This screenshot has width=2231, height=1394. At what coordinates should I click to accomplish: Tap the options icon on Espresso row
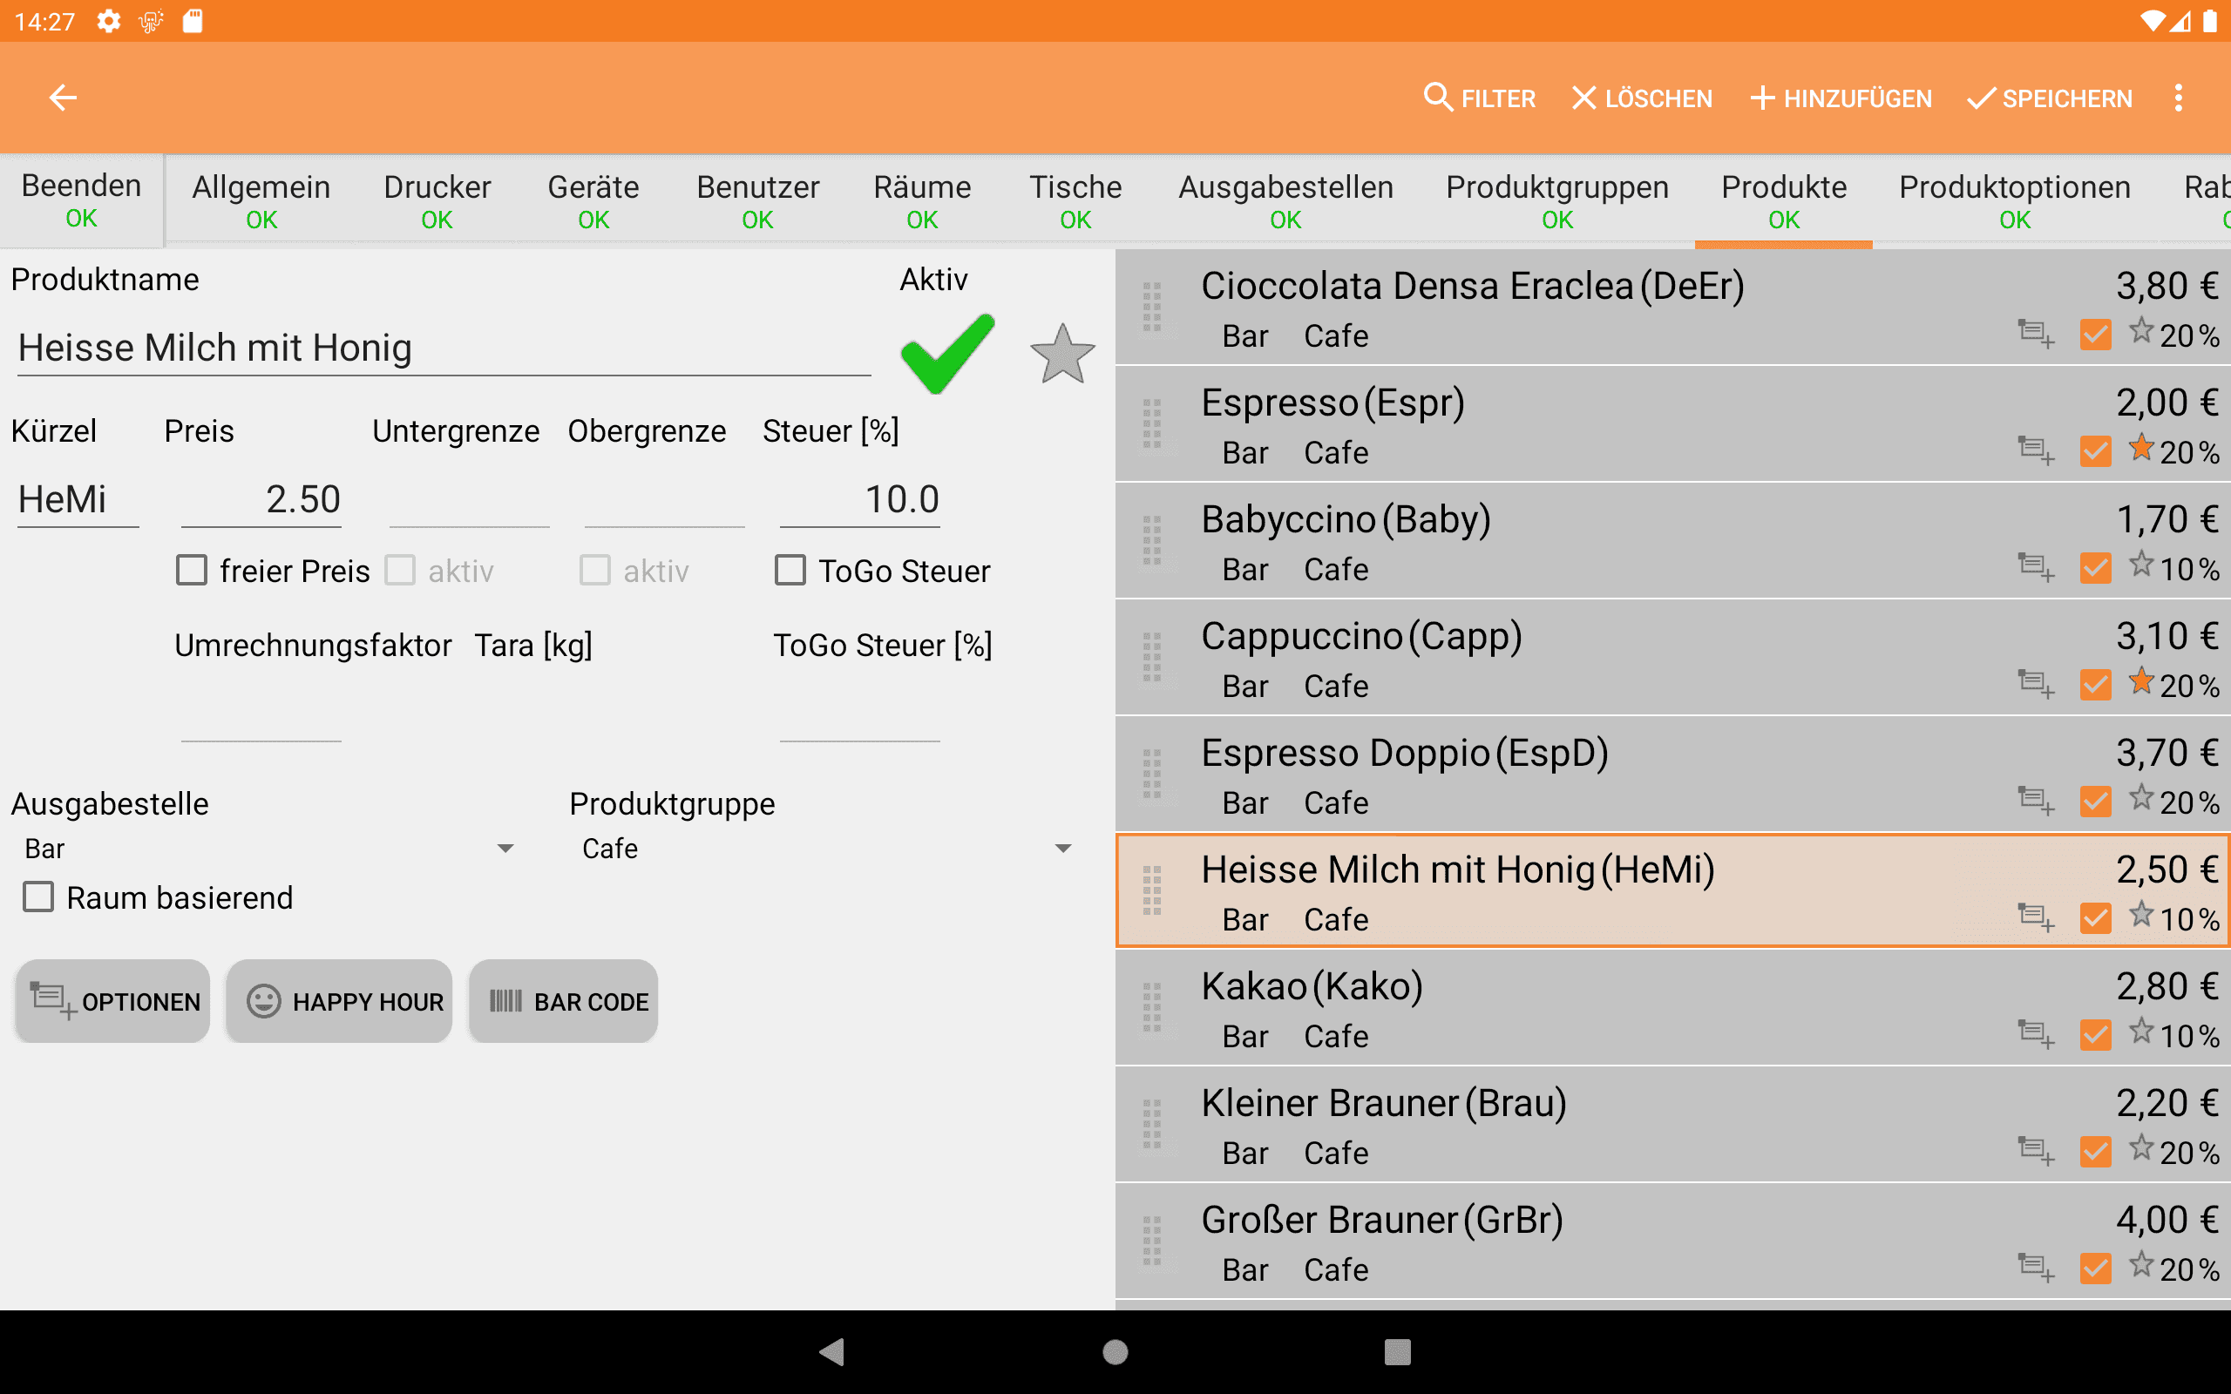pyautogui.click(x=2036, y=450)
